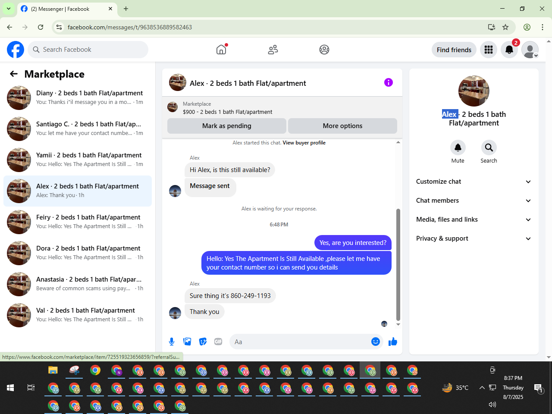Open Anastasia apartment conversation
The image size is (552, 414).
point(78,284)
